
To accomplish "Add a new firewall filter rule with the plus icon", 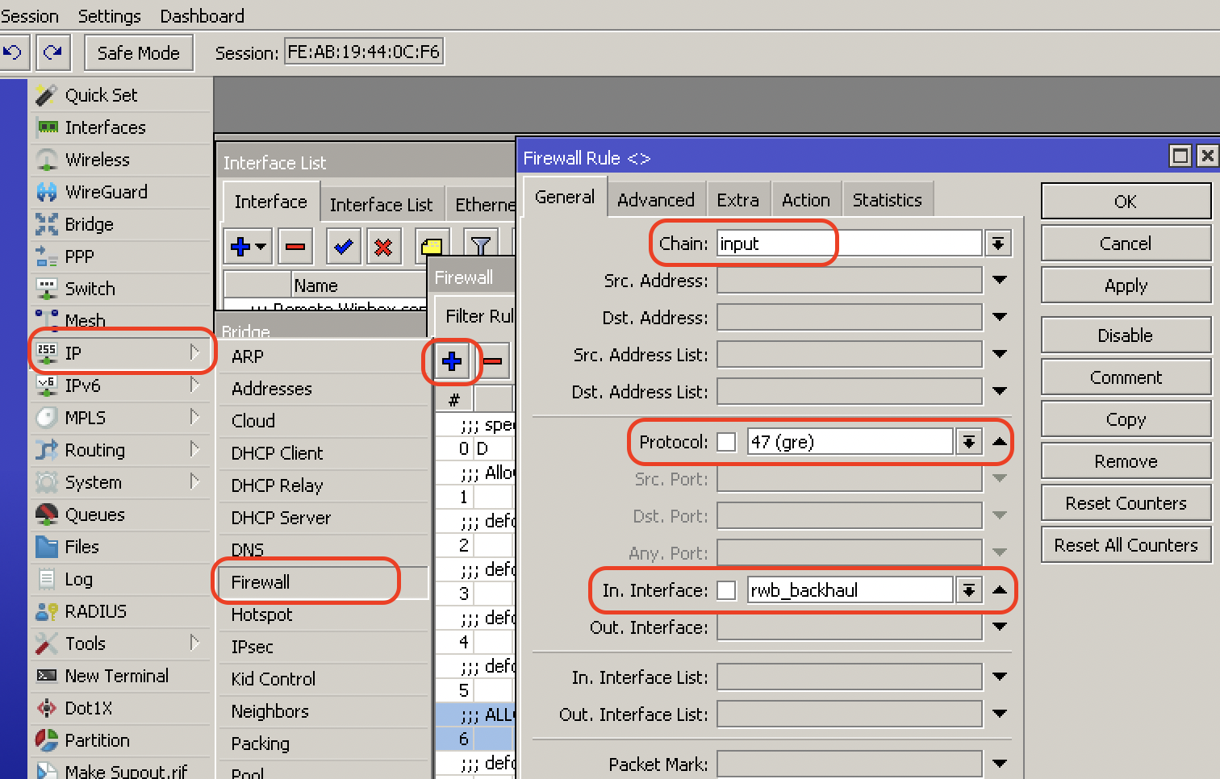I will [451, 361].
